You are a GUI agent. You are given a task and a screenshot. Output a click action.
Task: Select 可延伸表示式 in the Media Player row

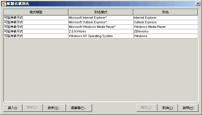(36, 27)
